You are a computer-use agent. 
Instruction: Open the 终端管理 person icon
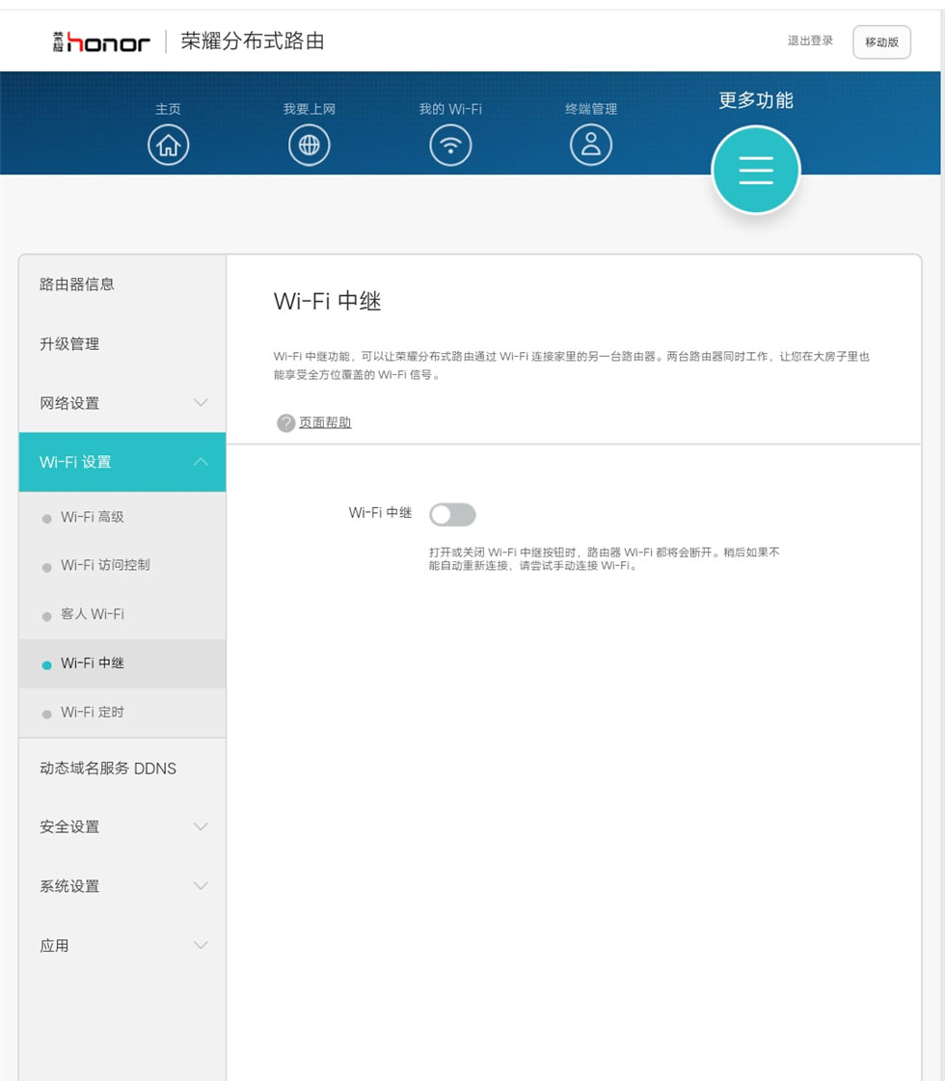(x=591, y=145)
